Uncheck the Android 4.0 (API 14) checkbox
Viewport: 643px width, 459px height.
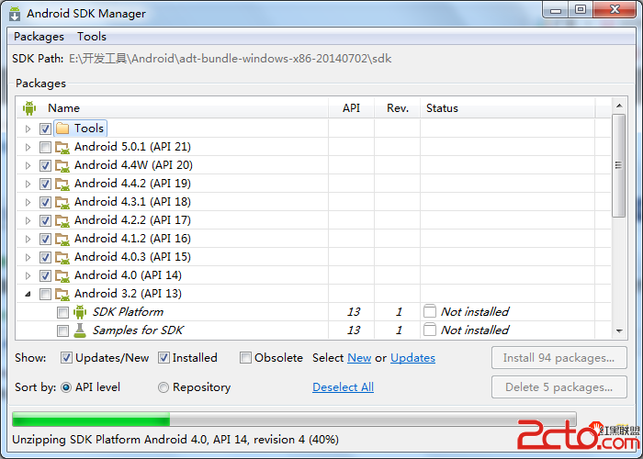pyautogui.click(x=45, y=275)
